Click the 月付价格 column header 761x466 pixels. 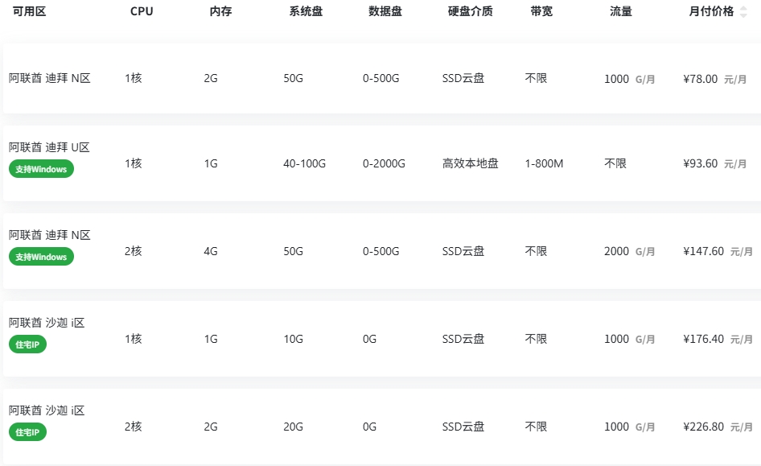click(711, 11)
